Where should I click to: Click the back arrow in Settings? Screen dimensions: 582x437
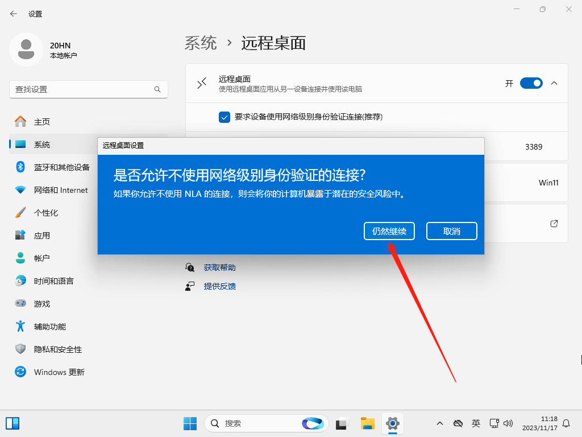(x=13, y=13)
